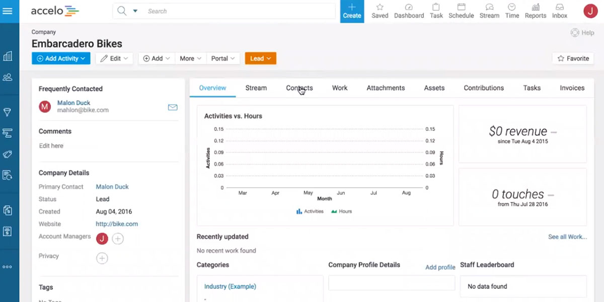The image size is (604, 302).
Task: Expand the Add Activity dropdown
Action: coord(61,58)
